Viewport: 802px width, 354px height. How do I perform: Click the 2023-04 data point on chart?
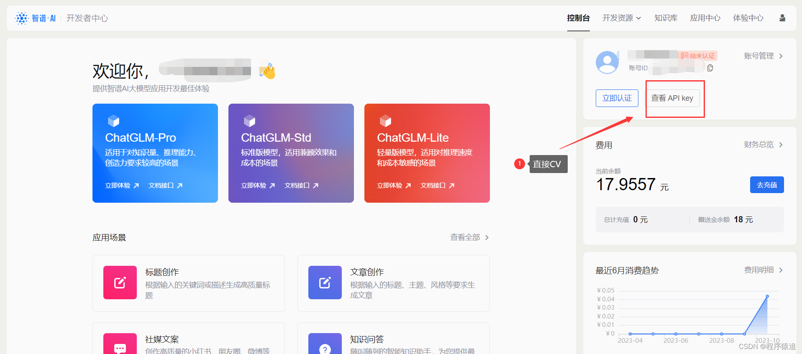(630, 334)
